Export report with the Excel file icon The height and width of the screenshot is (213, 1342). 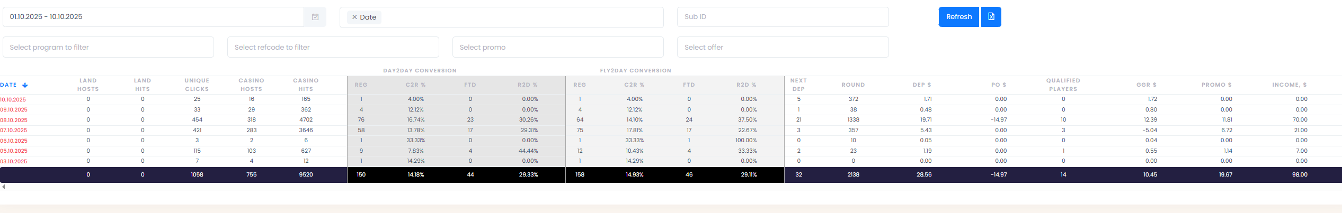coord(991,17)
